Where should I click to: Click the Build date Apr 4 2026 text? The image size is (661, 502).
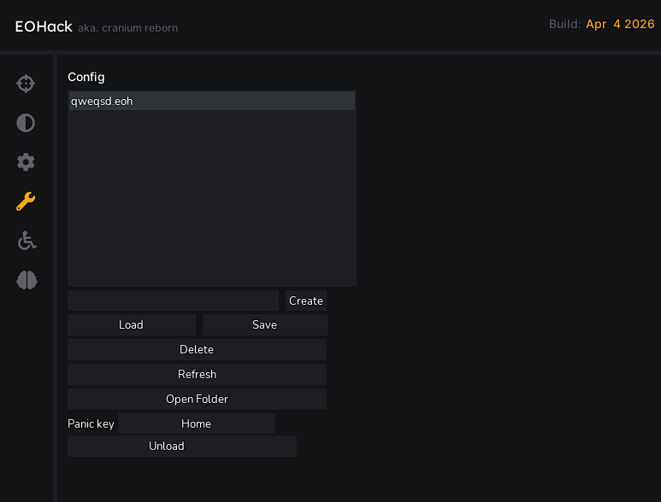[x=620, y=25]
